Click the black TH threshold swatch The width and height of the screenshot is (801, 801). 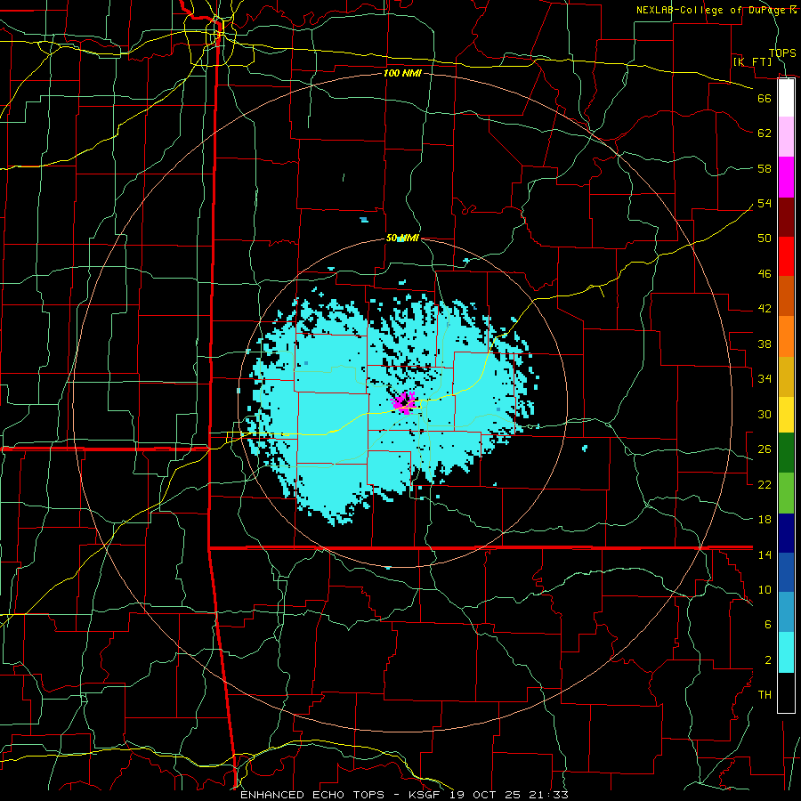pos(786,692)
